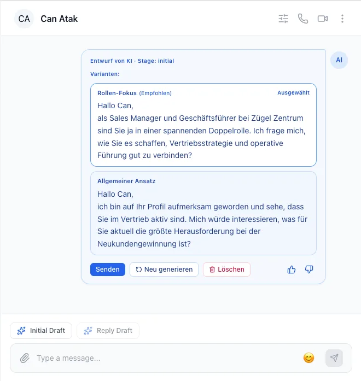The image size is (361, 381).
Task: Open the three-dot more options menu
Action: (342, 19)
